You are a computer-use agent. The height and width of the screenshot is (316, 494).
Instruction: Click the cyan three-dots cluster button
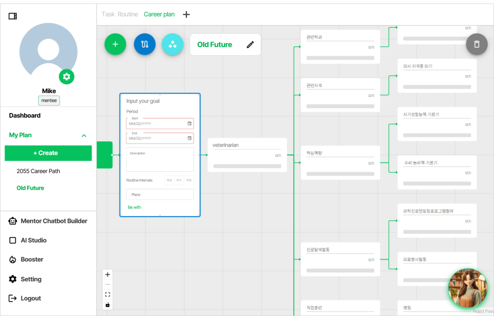(x=172, y=44)
